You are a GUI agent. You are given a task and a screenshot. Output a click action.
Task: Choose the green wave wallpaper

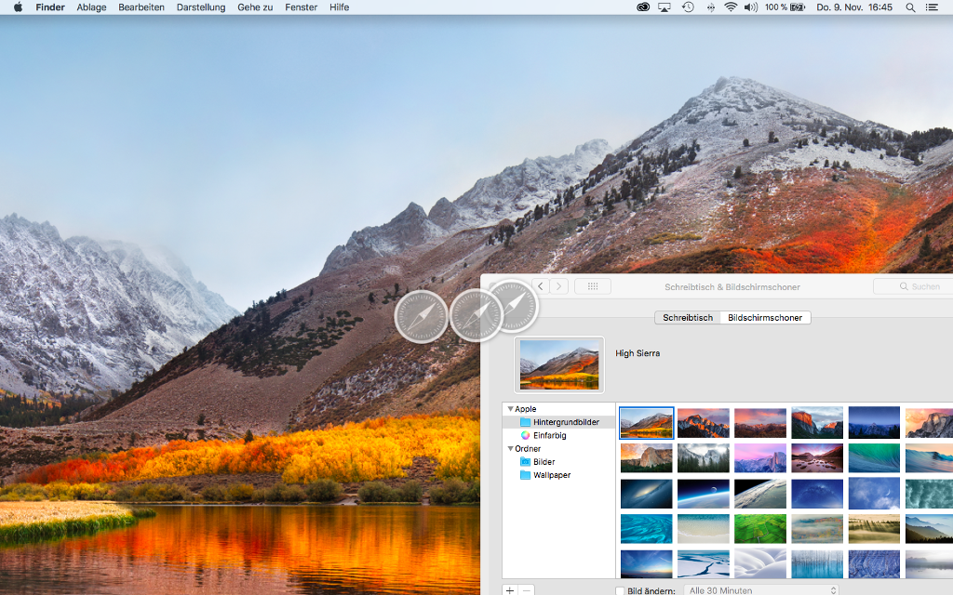pos(874,457)
